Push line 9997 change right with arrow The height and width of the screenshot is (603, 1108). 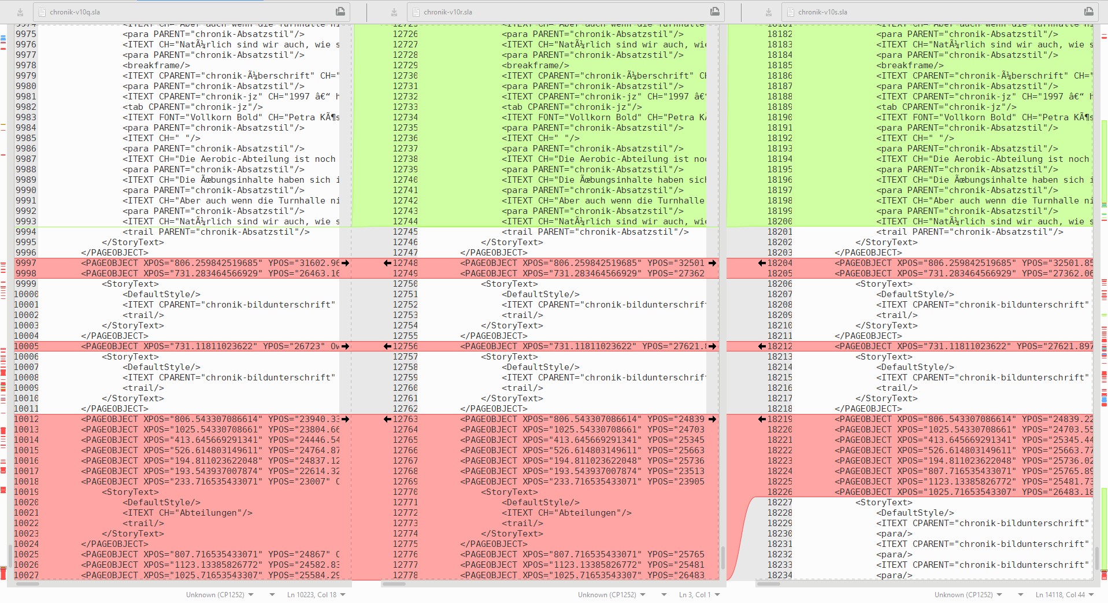pos(345,263)
